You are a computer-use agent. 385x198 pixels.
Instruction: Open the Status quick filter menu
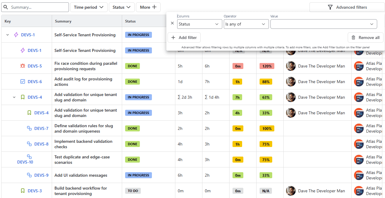[122, 7]
